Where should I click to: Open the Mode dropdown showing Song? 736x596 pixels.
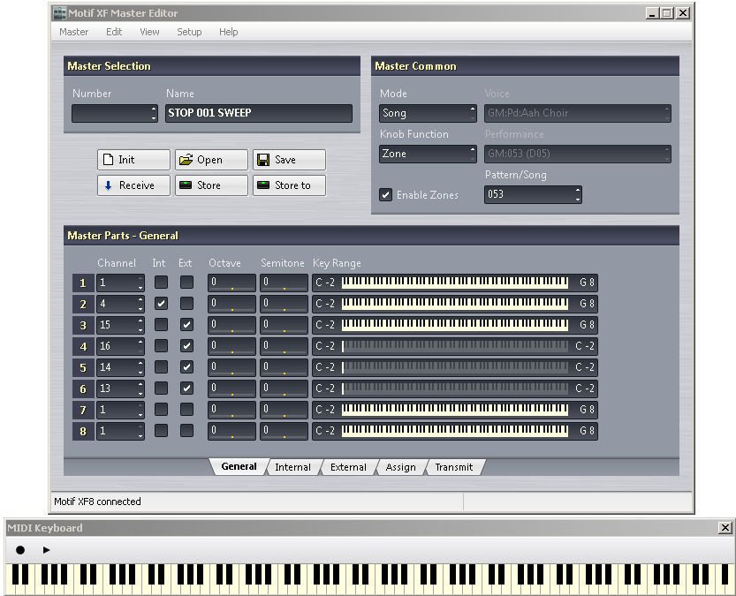[x=428, y=113]
